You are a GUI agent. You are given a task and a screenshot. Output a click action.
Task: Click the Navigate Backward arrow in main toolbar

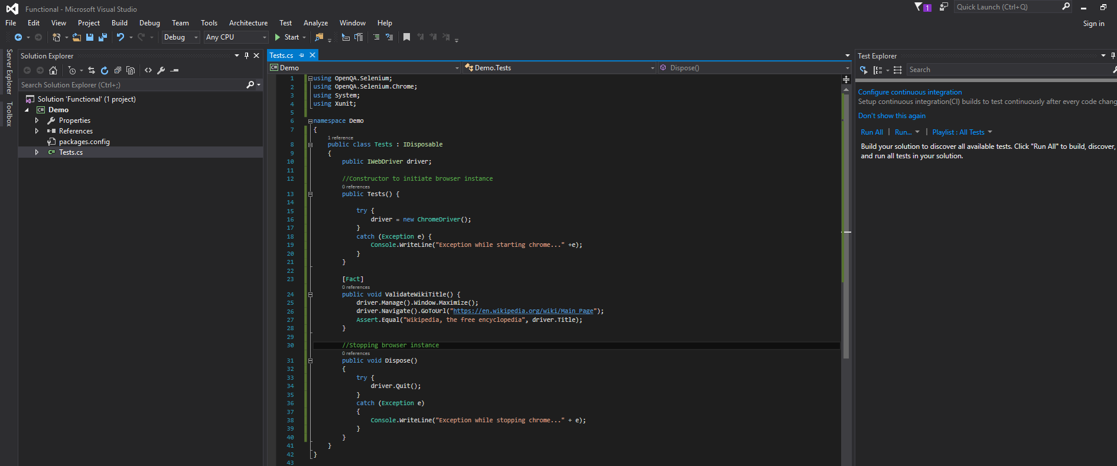(18, 37)
